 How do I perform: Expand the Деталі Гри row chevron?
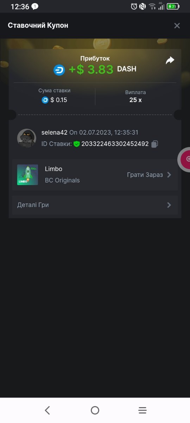coord(169,205)
